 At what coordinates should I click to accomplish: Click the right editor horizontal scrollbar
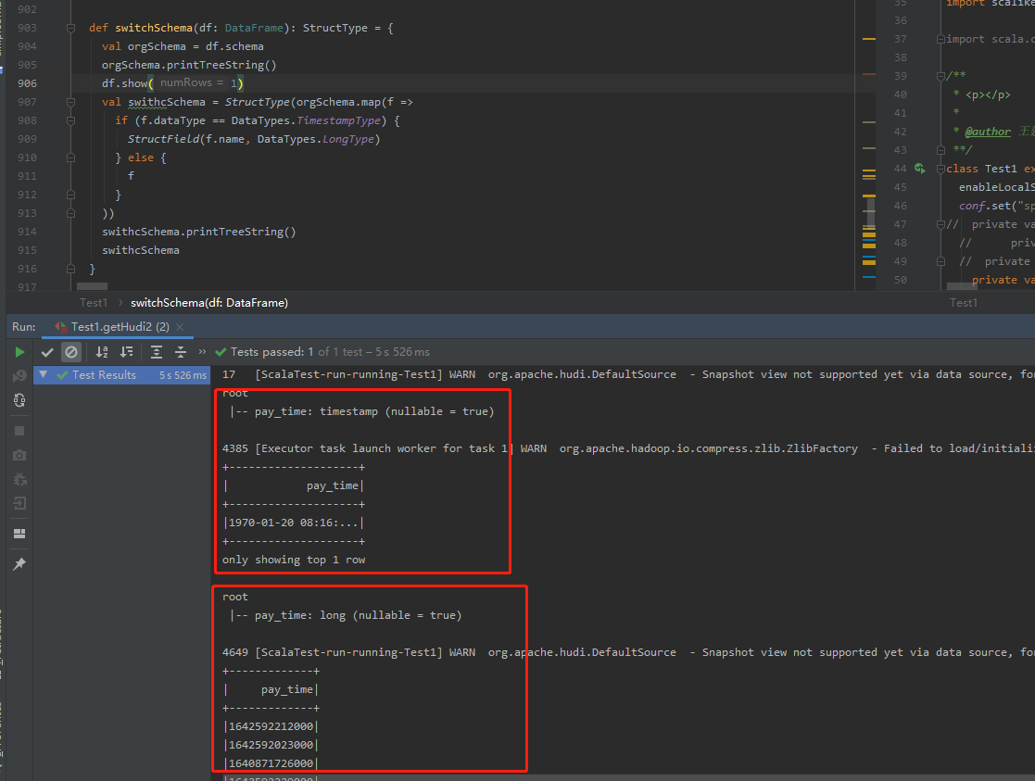coord(962,286)
